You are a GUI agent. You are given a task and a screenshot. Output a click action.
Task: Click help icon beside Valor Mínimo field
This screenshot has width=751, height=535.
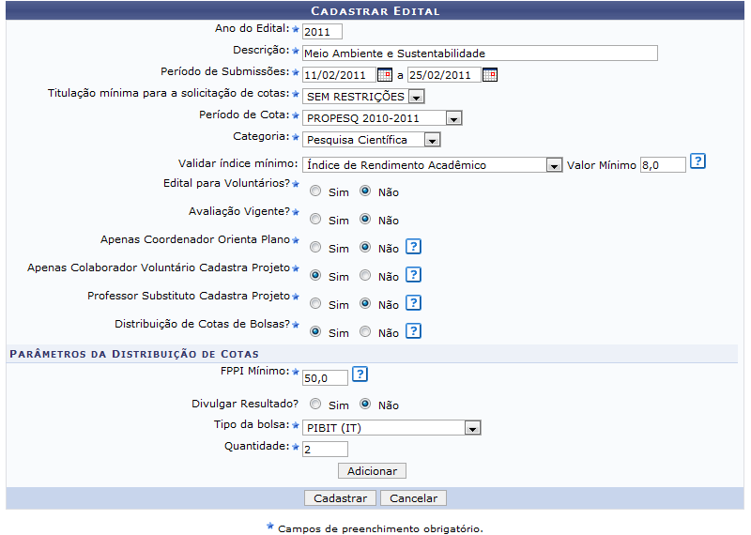point(697,161)
